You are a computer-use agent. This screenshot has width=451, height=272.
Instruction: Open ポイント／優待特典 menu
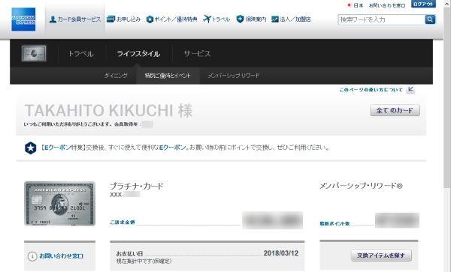coord(171,19)
